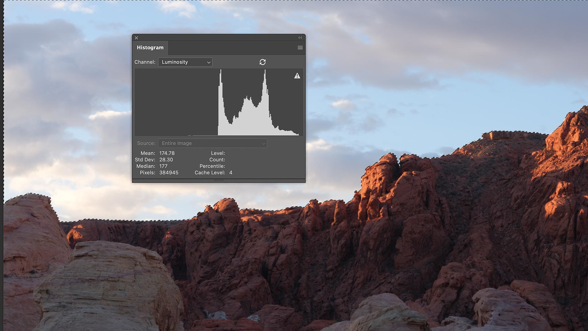Click the Mean value 174.78
The width and height of the screenshot is (588, 331).
(167, 153)
